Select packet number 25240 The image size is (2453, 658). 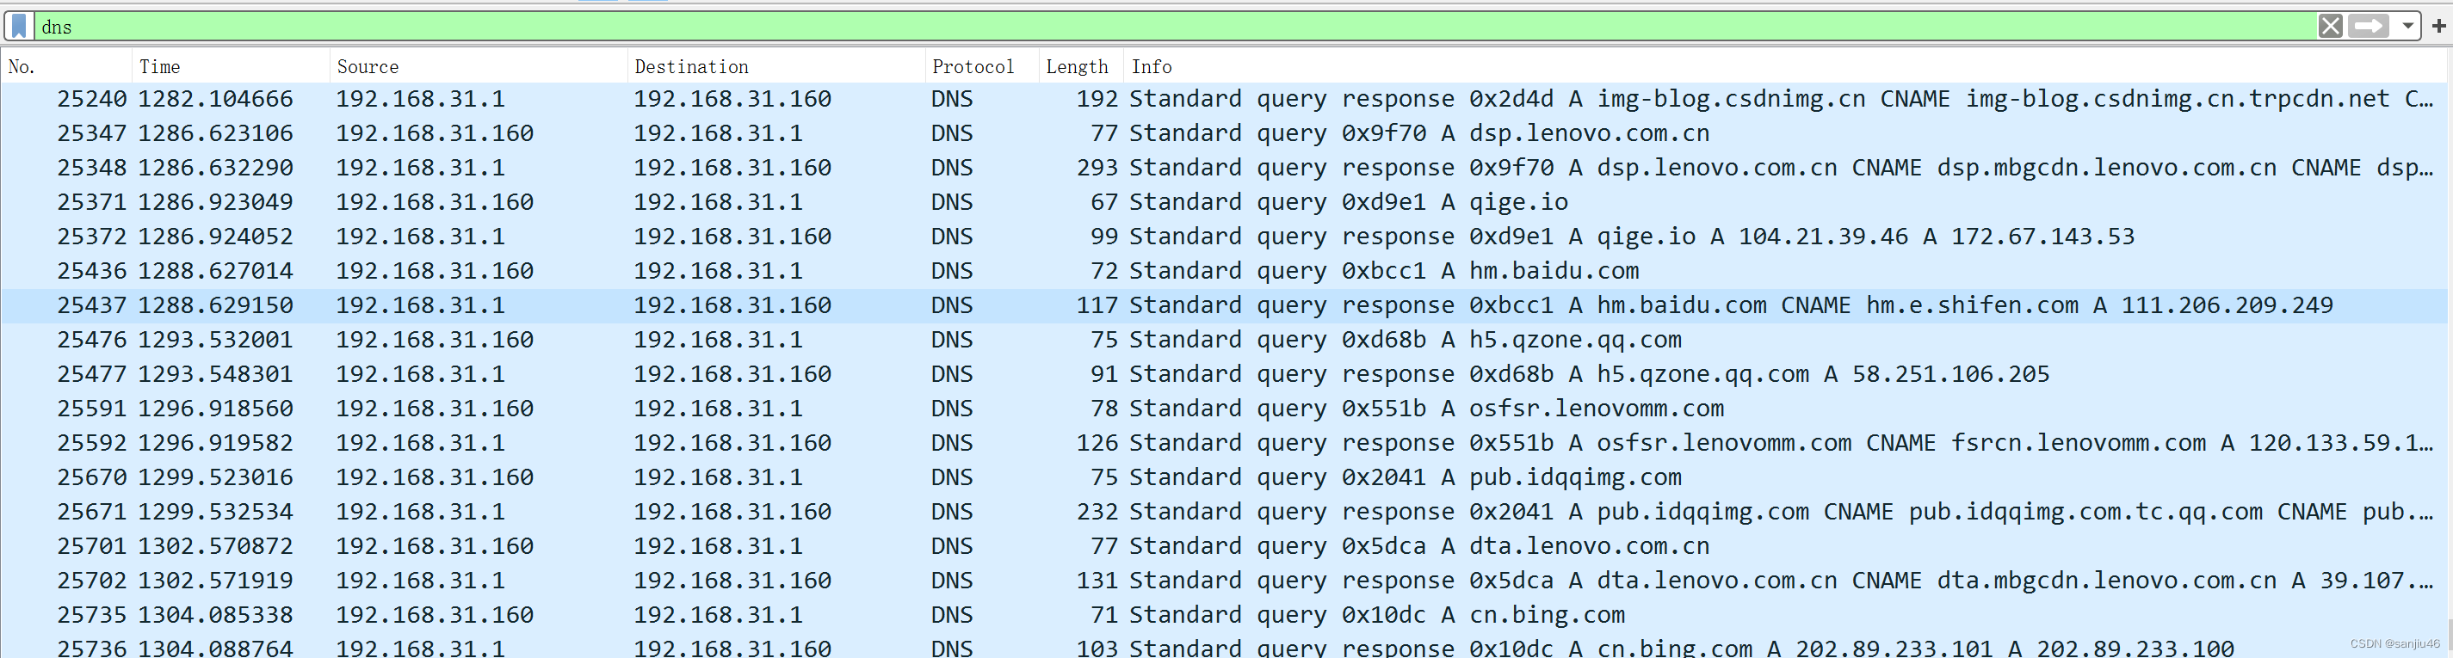tap(1224, 99)
